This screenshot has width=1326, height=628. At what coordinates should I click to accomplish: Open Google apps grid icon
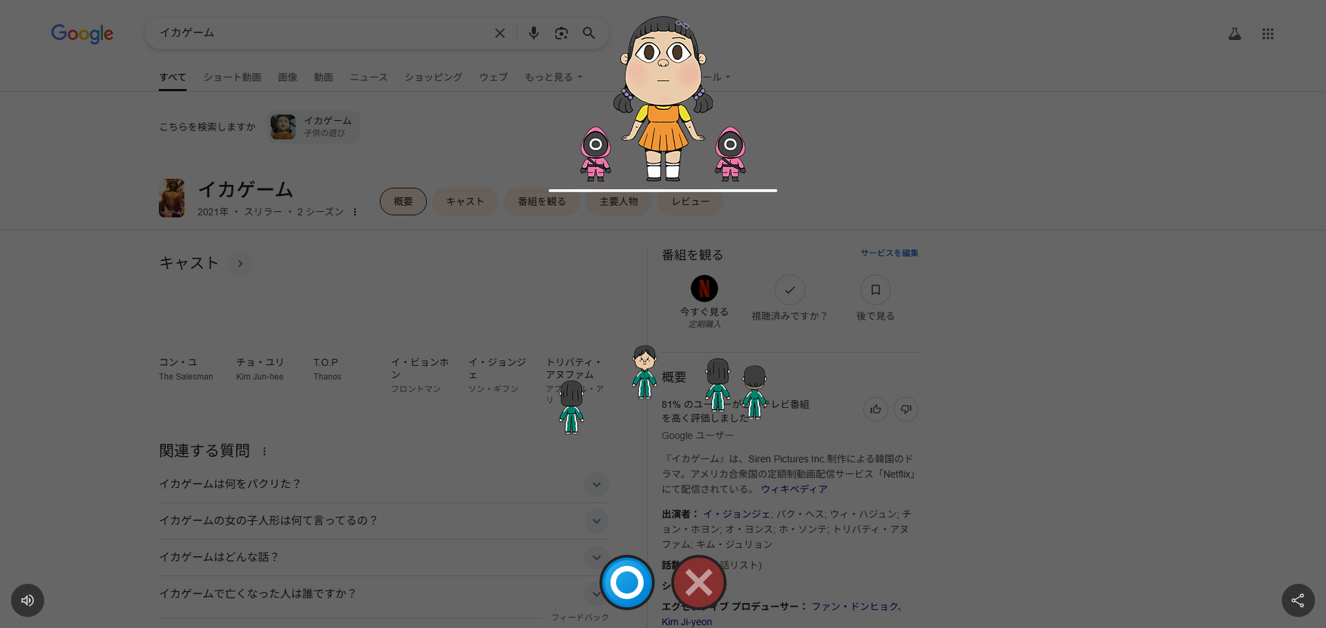pos(1268,34)
